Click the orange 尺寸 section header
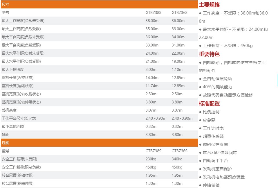The image size is (278, 188). [x=5, y=4]
